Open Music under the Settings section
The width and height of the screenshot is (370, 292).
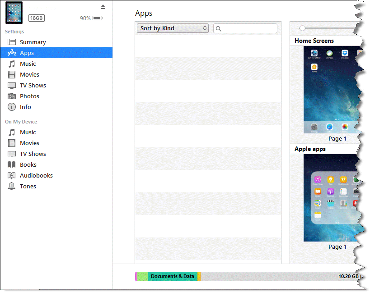(x=28, y=64)
